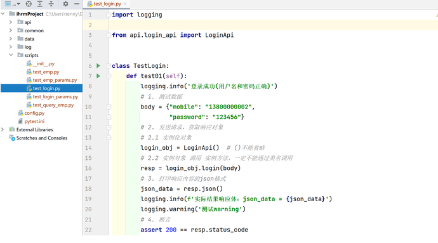Image resolution: width=438 pixels, height=243 pixels.
Task: Open config.py file
Action: [34, 113]
